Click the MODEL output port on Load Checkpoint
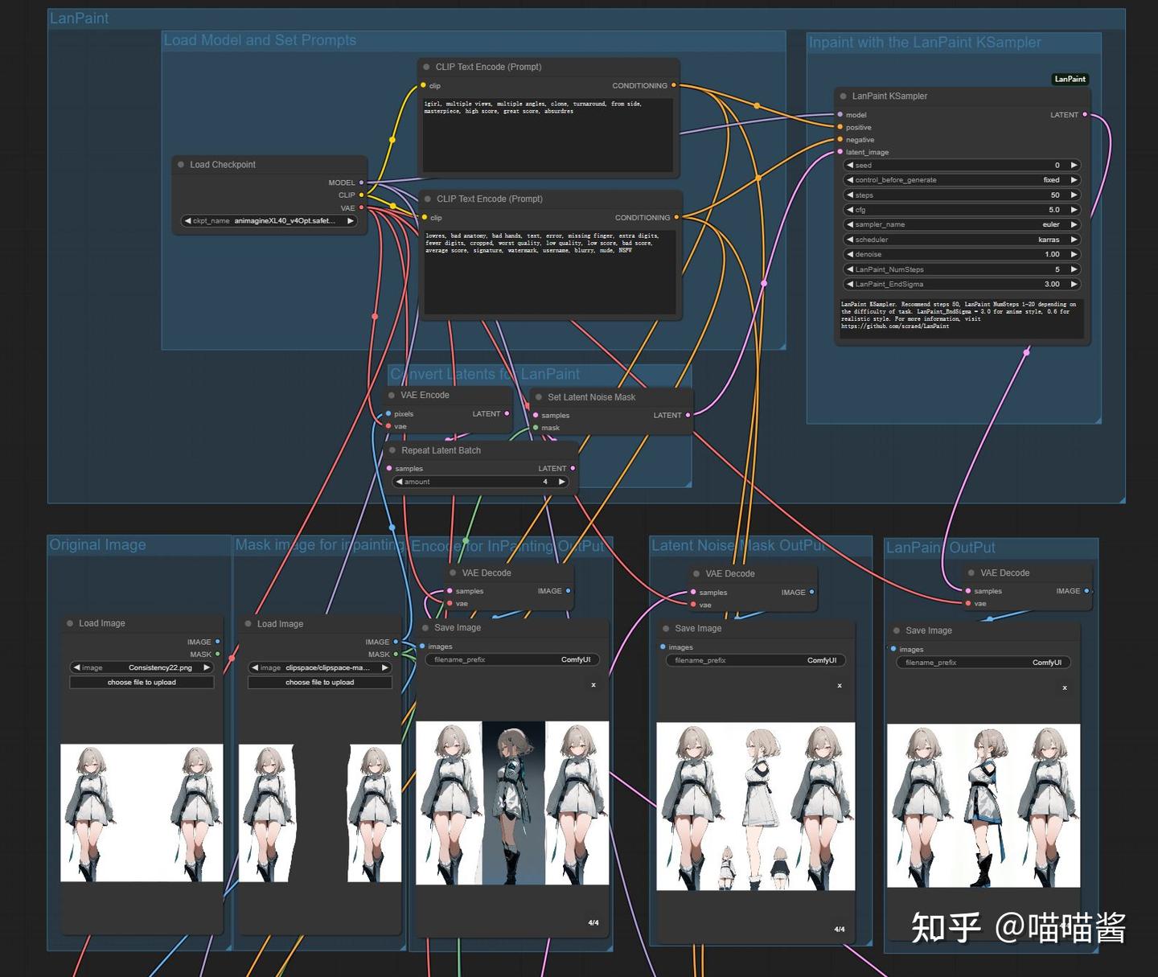This screenshot has width=1158, height=977. click(359, 182)
